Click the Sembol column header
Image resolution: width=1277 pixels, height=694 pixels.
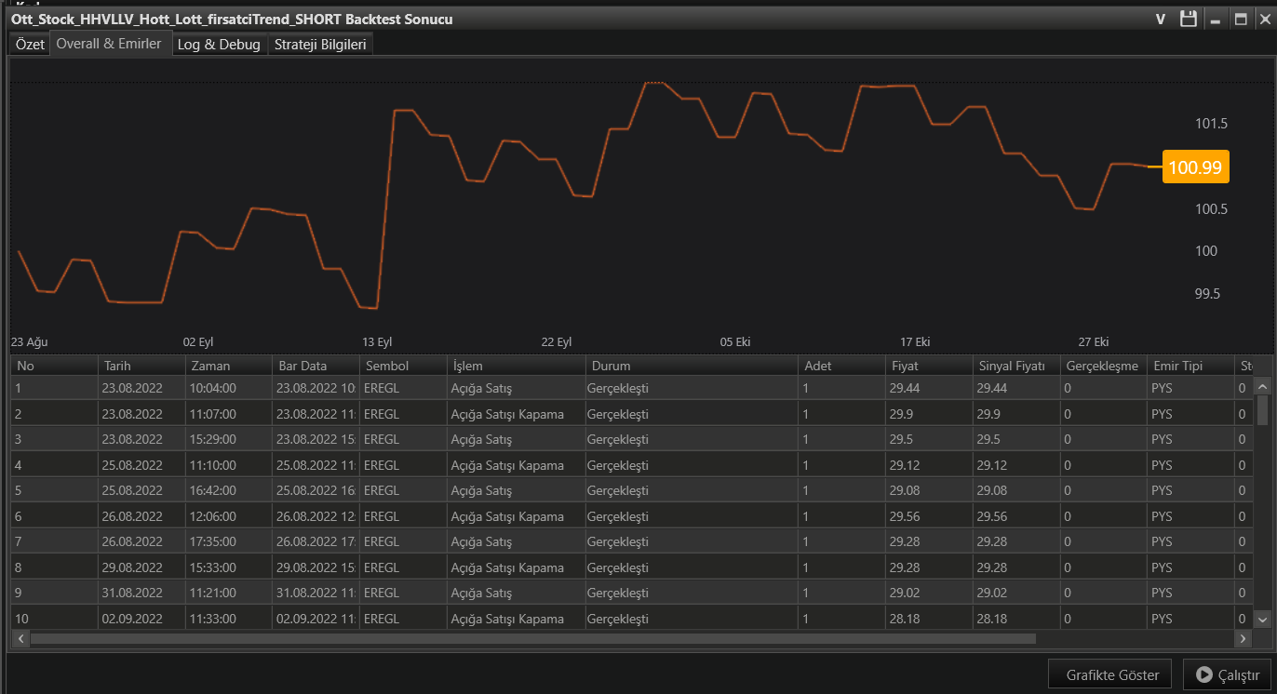pos(404,366)
